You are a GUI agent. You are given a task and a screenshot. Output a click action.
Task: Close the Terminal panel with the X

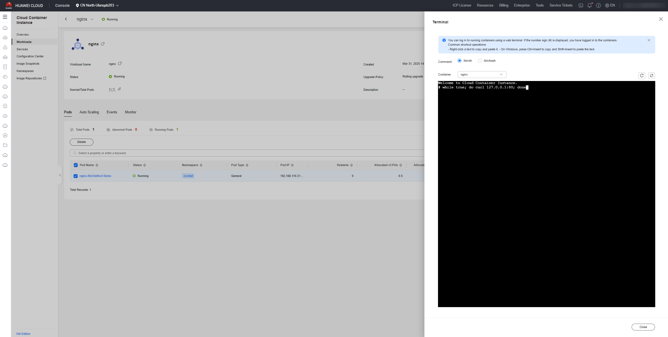(661, 19)
